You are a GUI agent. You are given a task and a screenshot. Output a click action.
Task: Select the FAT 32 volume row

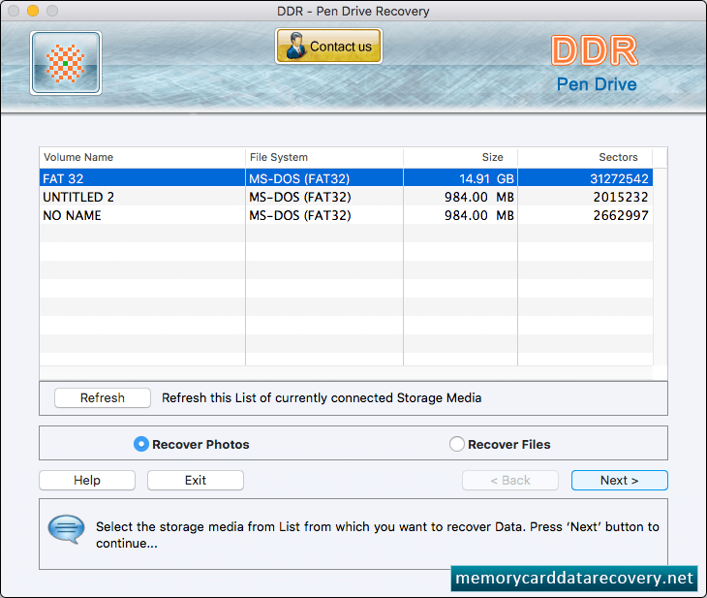[346, 178]
